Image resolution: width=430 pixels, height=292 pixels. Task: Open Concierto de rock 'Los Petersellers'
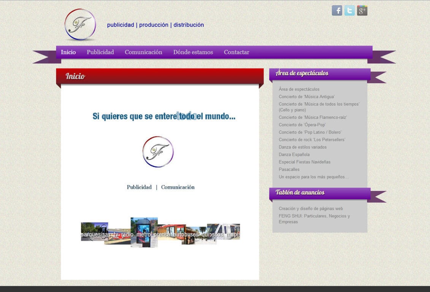[x=312, y=140]
